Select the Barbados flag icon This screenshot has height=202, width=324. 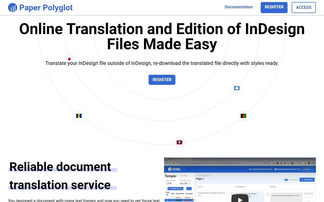click(79, 116)
